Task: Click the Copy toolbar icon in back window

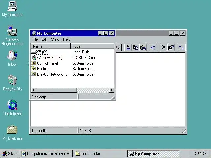Action: point(136,48)
